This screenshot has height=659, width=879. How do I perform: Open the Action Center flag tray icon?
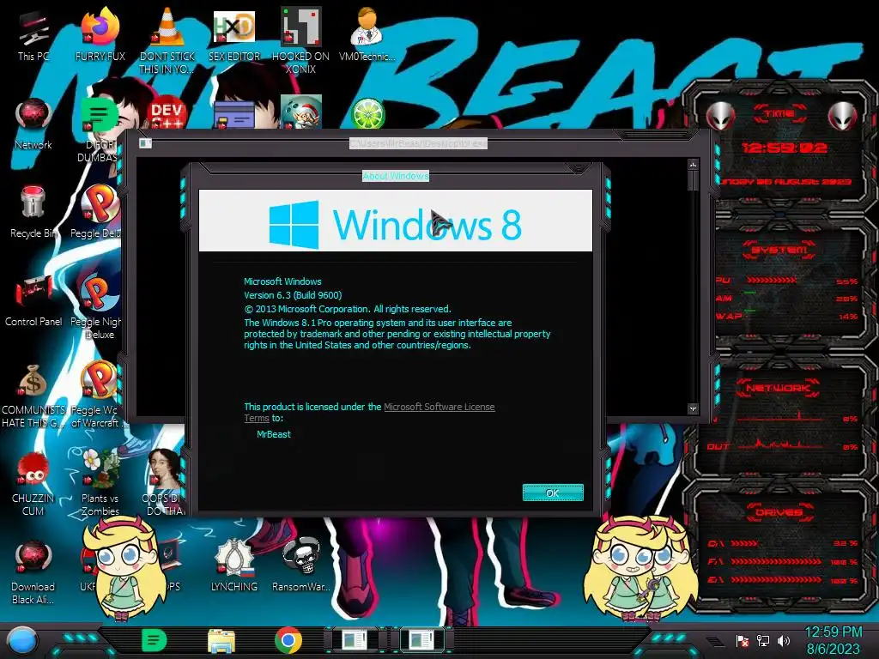[743, 641]
